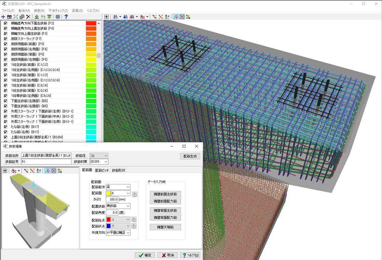Click the hand pick icon beside 配筋面

(135, 194)
